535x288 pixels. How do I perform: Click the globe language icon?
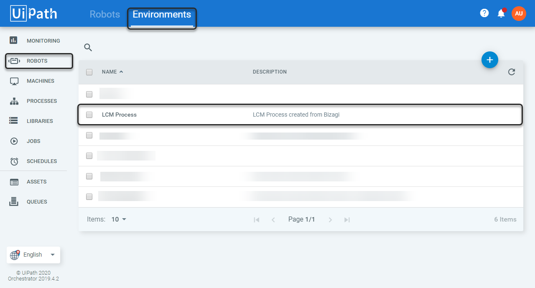tap(15, 255)
